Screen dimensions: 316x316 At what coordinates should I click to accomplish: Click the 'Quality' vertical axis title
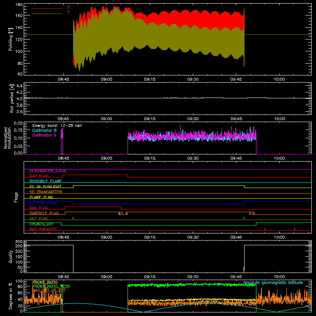point(11,256)
